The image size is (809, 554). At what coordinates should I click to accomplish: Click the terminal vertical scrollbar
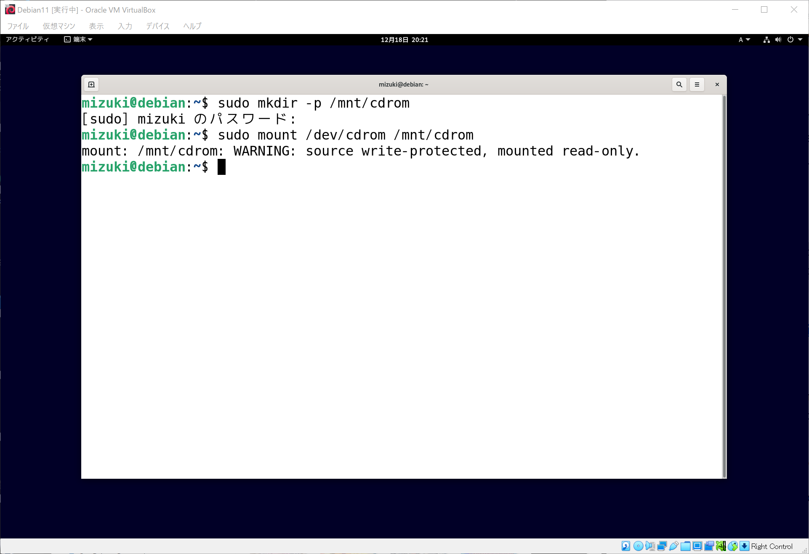coord(724,287)
